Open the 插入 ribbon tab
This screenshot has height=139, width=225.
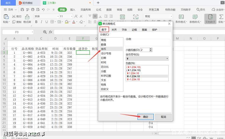[73, 10]
